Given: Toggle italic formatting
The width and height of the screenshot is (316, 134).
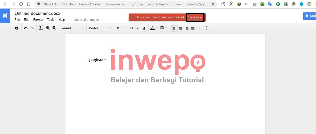Looking at the screenshot, I should click(x=138, y=28).
